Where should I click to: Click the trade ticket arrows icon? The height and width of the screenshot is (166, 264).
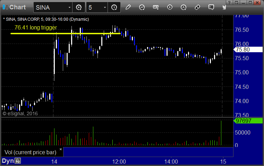(197, 7)
